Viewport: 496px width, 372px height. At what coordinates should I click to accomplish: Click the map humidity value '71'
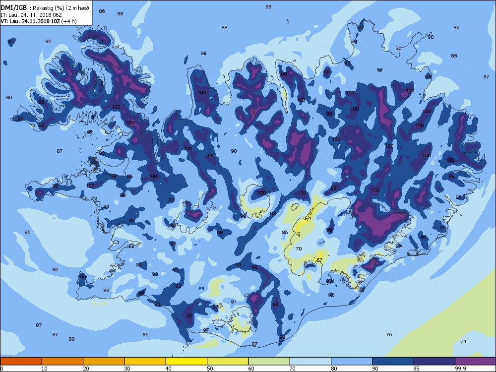tap(463, 341)
